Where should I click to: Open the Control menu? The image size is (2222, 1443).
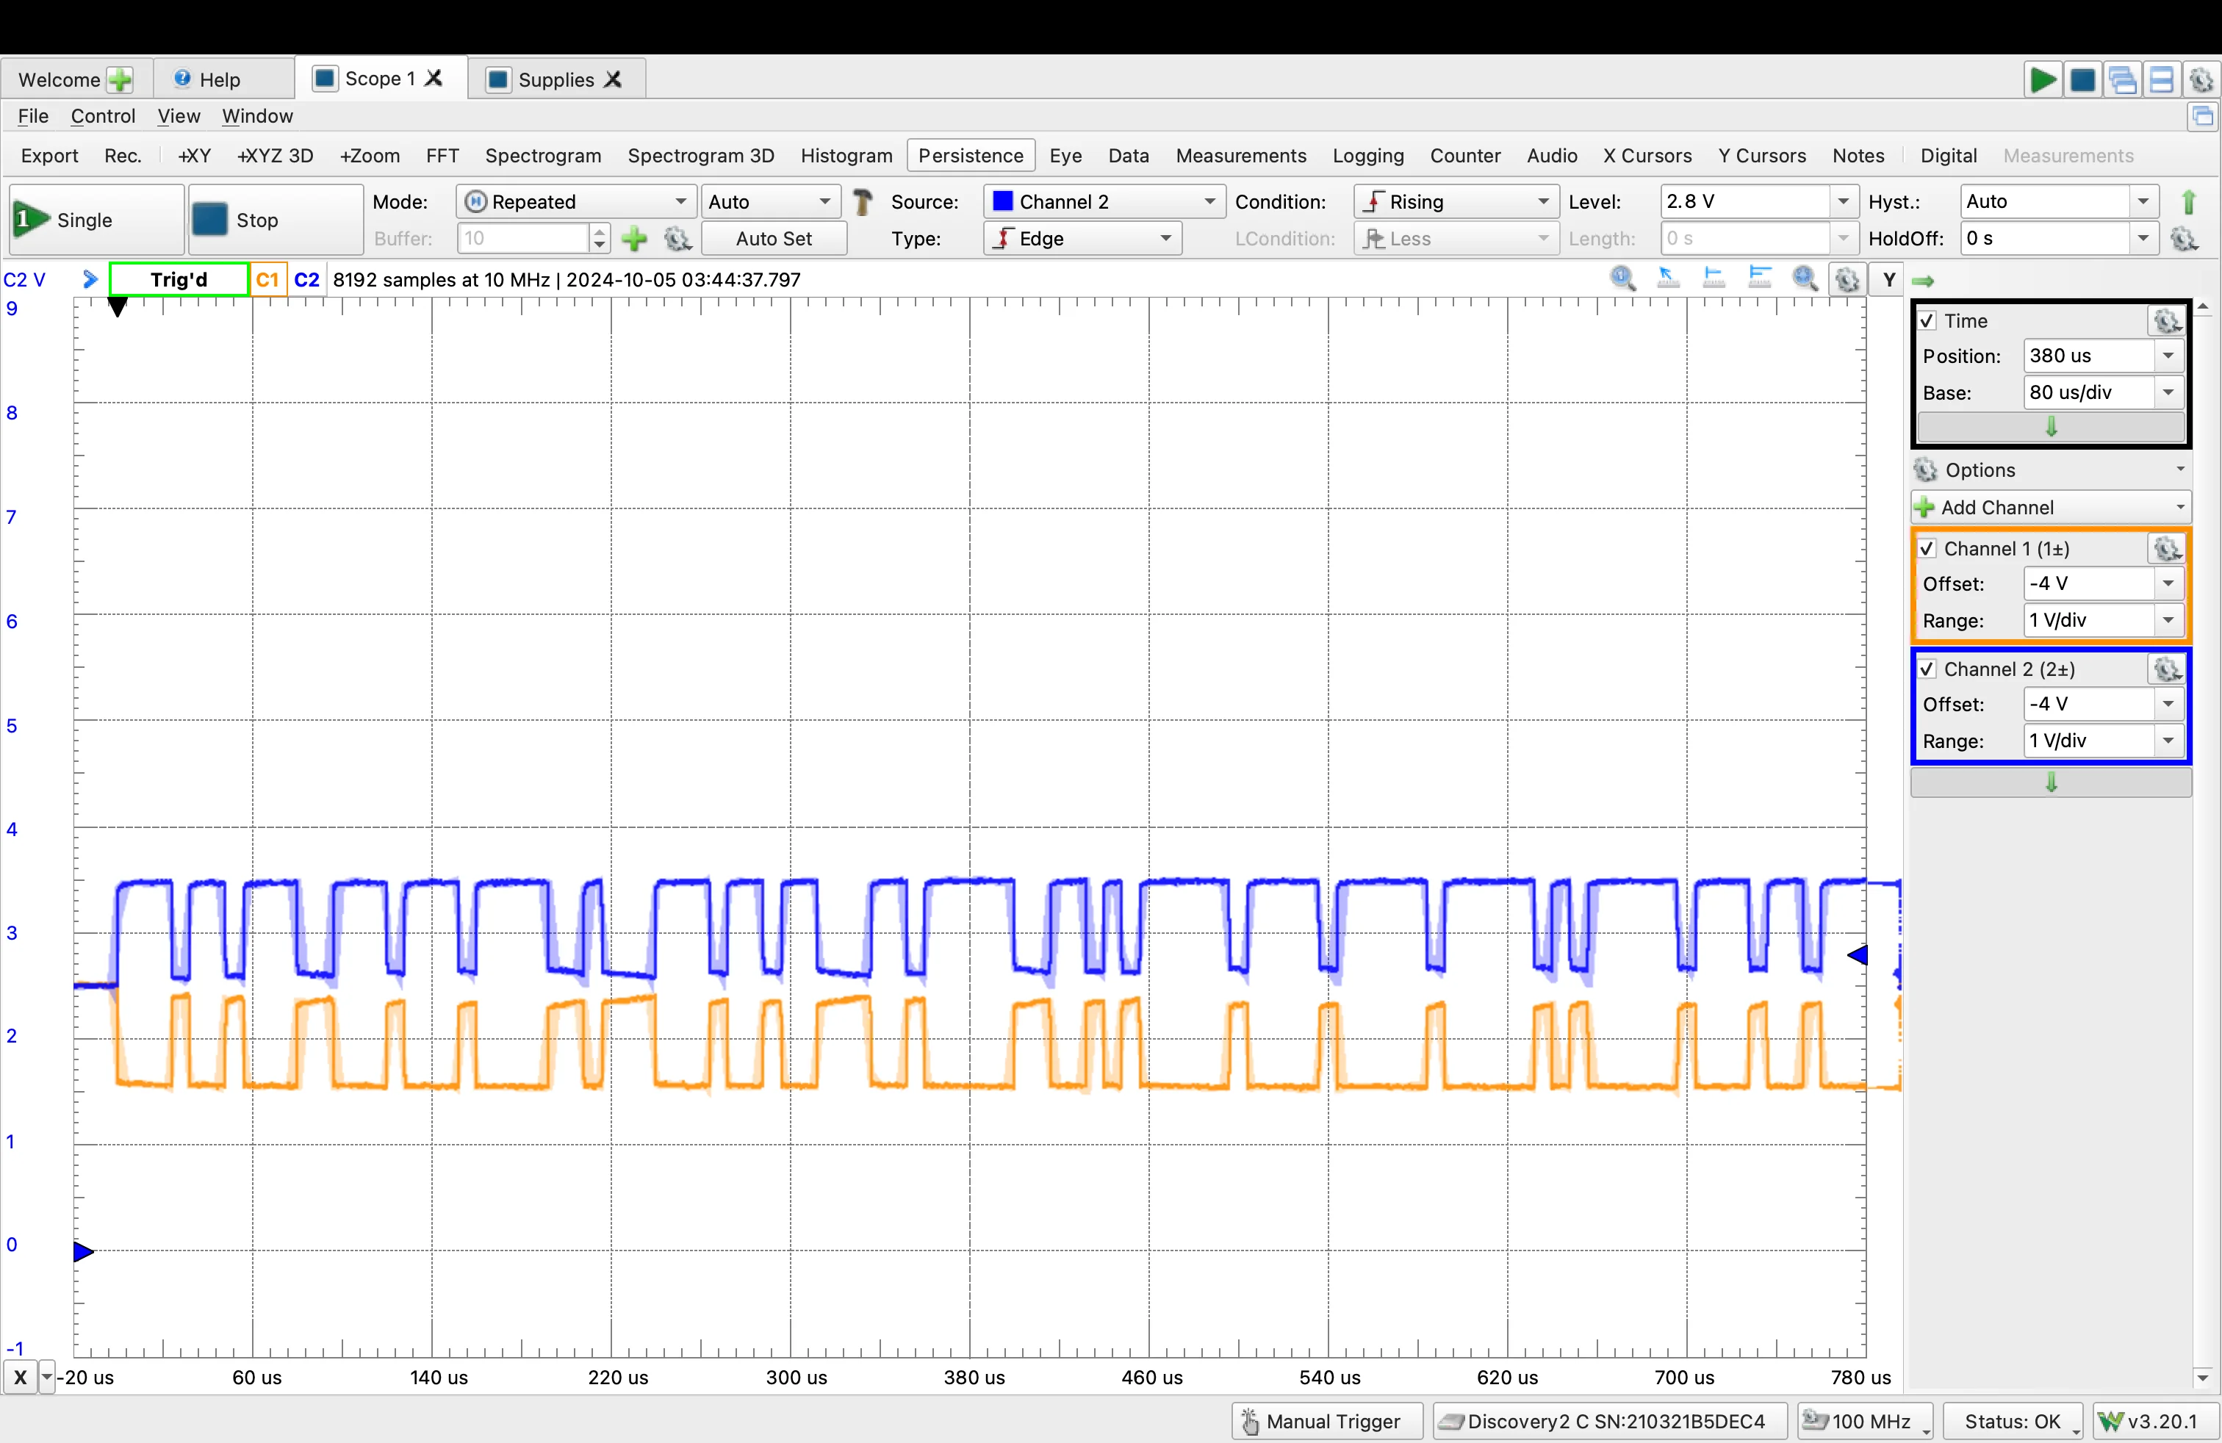click(103, 117)
